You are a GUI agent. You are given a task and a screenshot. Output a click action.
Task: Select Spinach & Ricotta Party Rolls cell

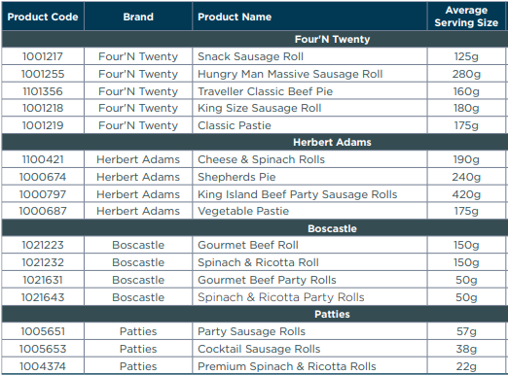(309, 297)
